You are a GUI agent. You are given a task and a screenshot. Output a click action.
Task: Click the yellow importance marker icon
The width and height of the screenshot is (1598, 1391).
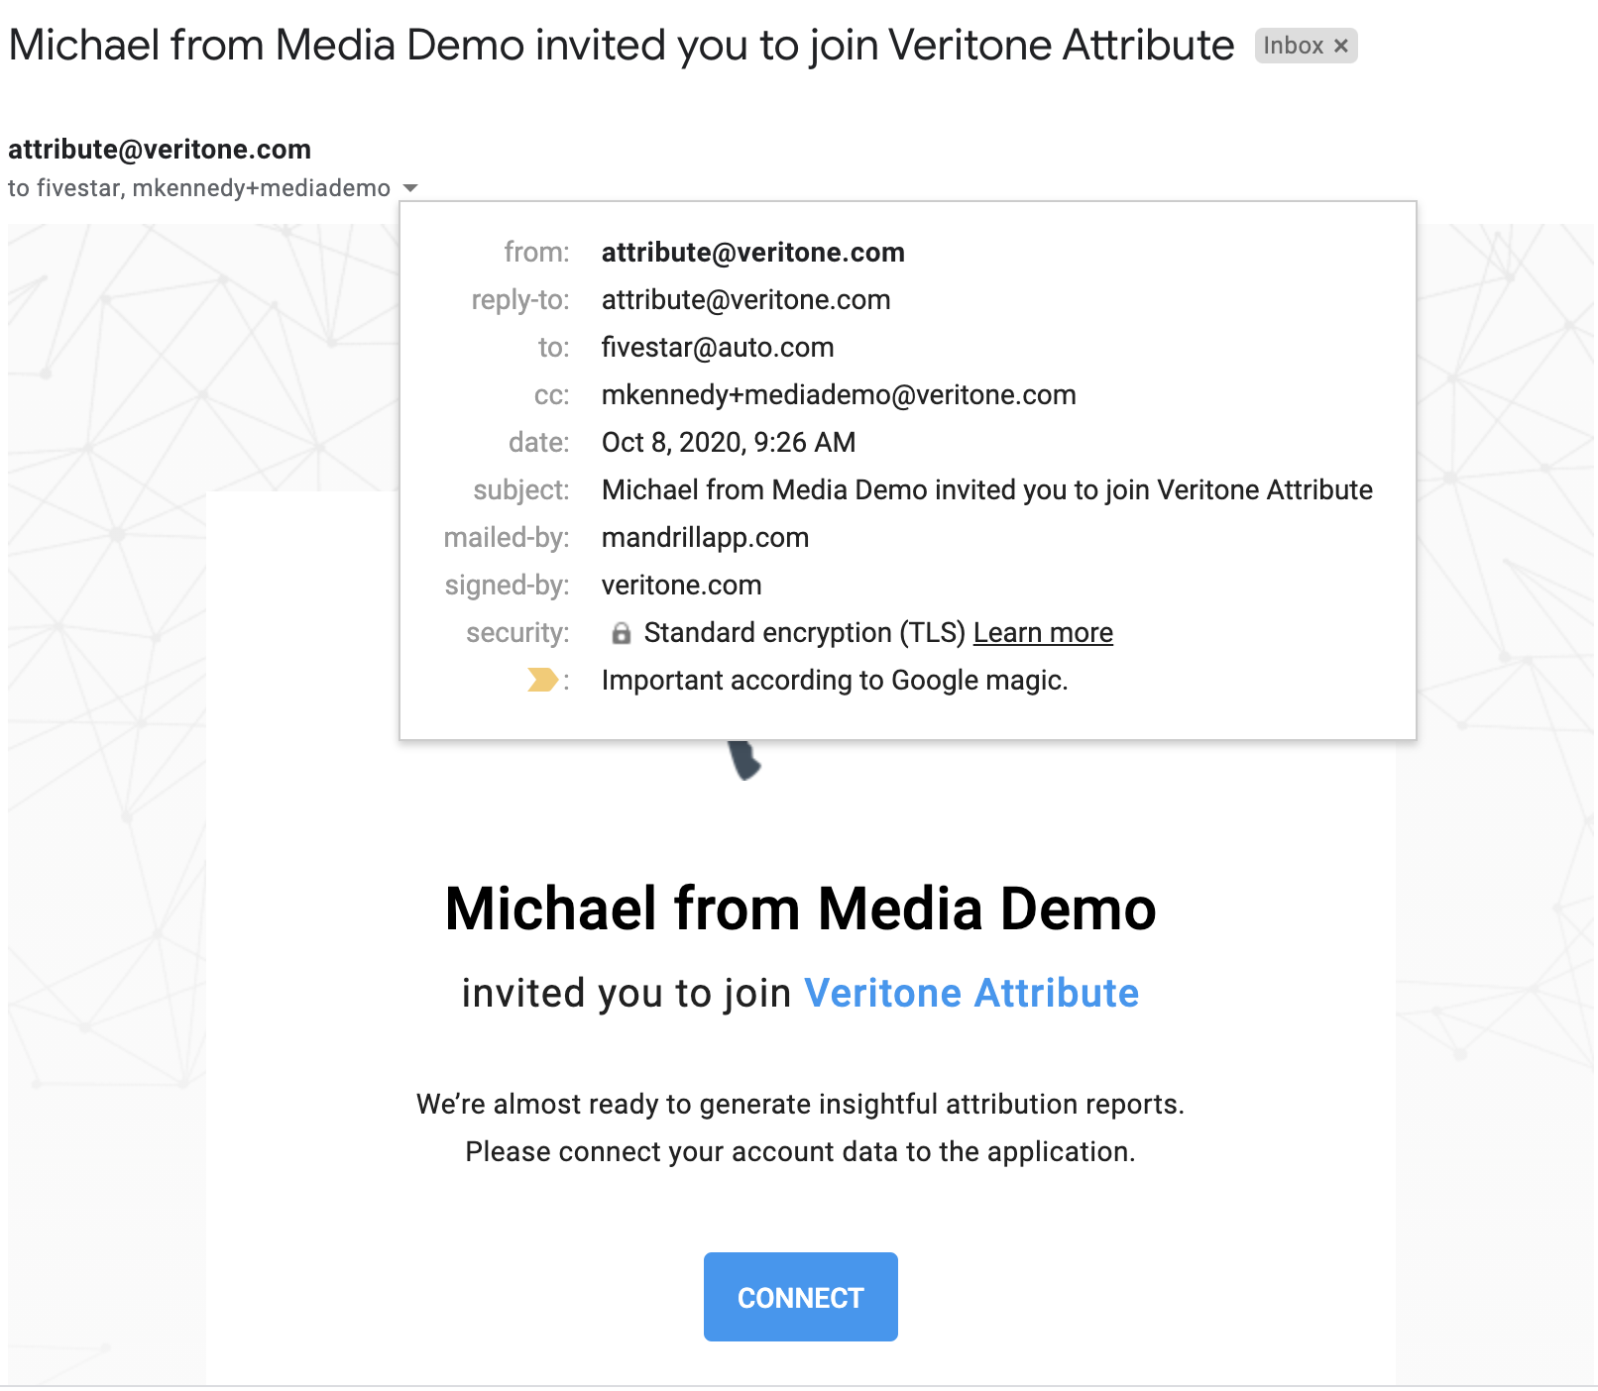click(541, 680)
